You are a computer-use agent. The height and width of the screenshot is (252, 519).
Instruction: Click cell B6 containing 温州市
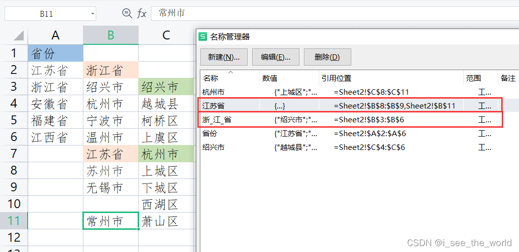click(111, 137)
